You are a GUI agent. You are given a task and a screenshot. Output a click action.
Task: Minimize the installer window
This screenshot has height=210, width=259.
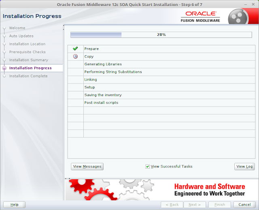coord(246,4)
